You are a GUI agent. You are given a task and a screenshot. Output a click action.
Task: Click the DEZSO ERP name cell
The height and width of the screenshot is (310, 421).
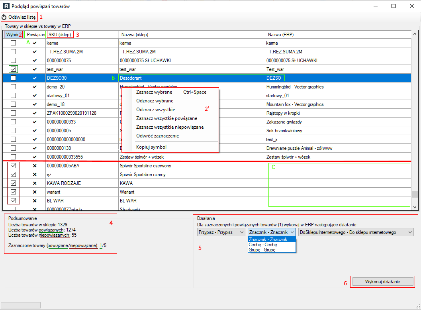[x=338, y=78]
